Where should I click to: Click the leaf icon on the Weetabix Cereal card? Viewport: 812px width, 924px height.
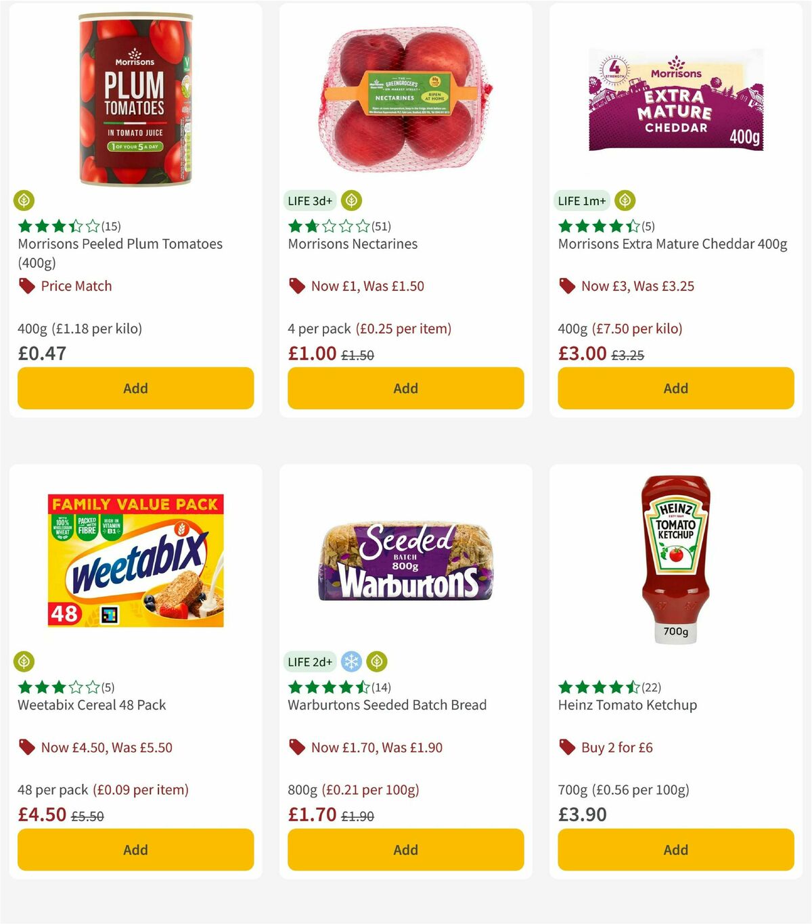point(24,662)
